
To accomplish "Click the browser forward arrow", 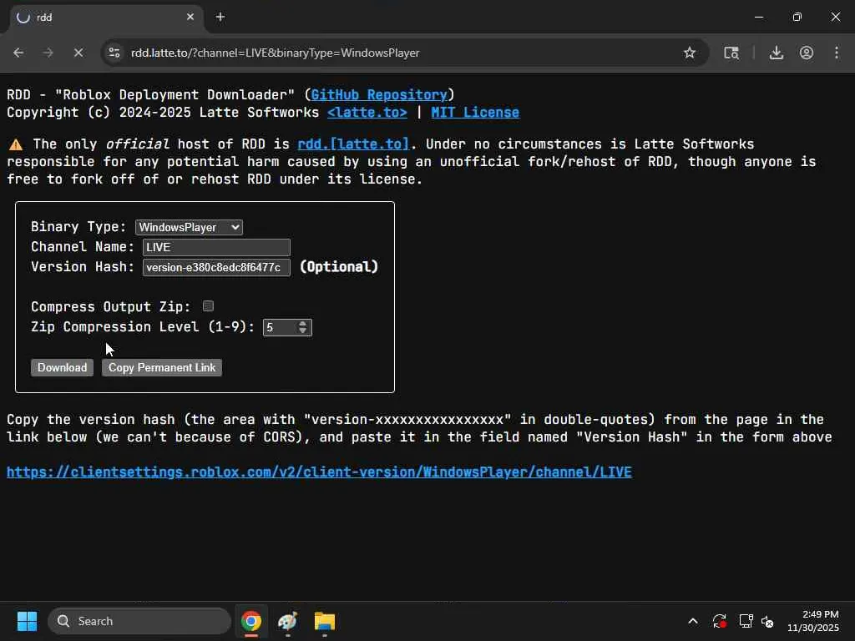I will click(x=48, y=53).
